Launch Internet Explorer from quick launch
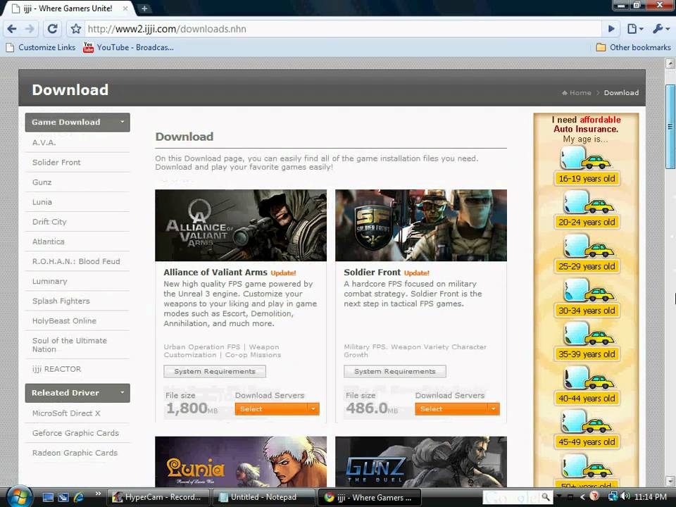Screen dimensions: 676x507 78,497
